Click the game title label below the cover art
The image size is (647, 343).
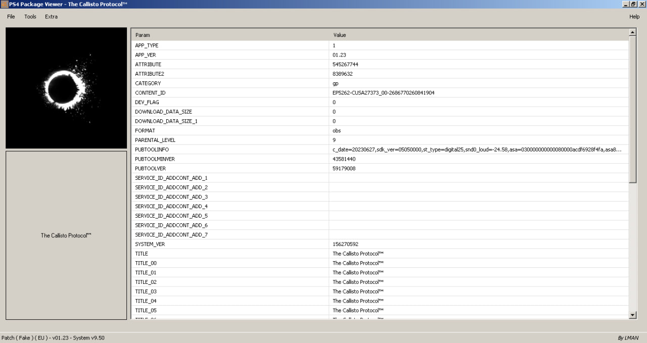point(66,235)
